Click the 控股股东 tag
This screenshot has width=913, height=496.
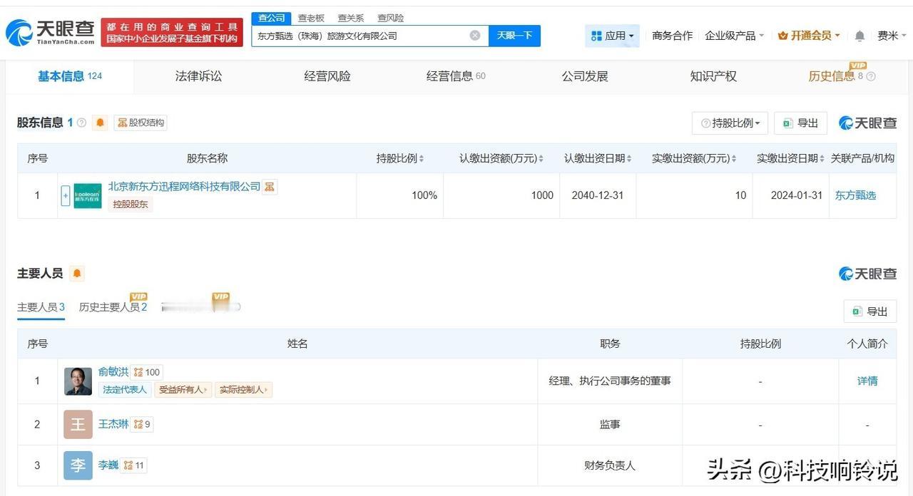(131, 205)
